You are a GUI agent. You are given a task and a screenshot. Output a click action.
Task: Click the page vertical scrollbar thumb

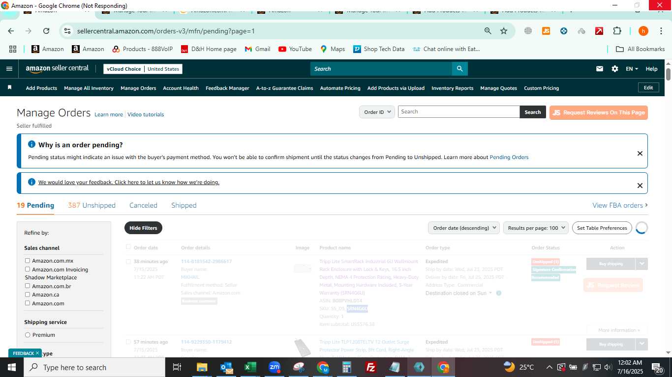pos(668,75)
